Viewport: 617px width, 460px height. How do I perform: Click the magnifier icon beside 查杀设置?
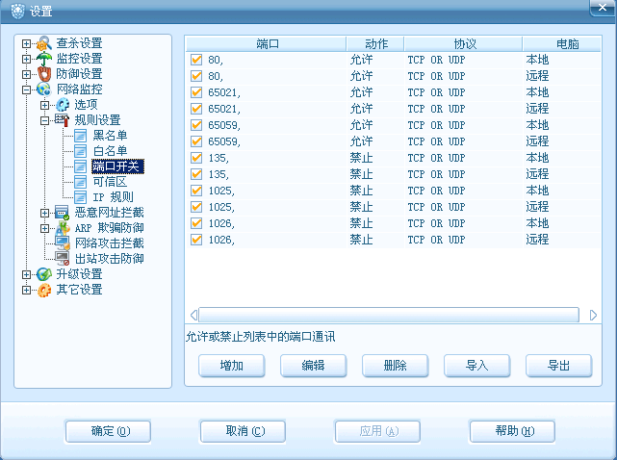pos(44,43)
